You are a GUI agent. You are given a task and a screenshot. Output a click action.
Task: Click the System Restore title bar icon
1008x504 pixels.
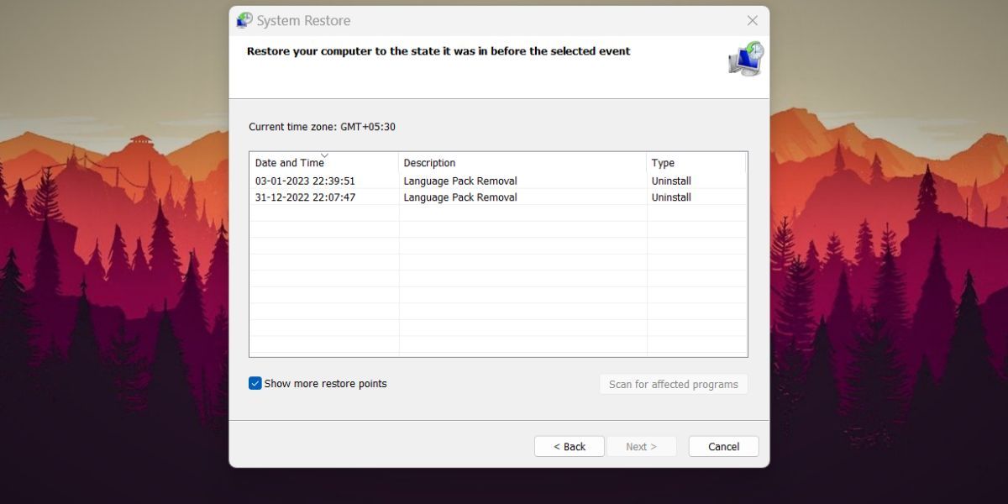tap(244, 20)
